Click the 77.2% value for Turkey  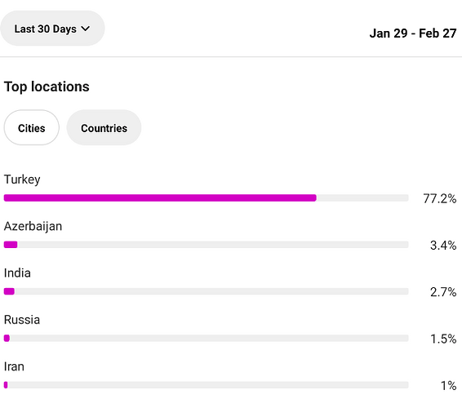[440, 198]
